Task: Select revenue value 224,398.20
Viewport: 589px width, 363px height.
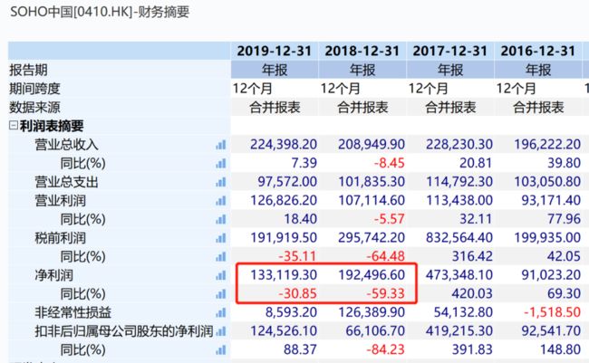Action: (x=284, y=144)
